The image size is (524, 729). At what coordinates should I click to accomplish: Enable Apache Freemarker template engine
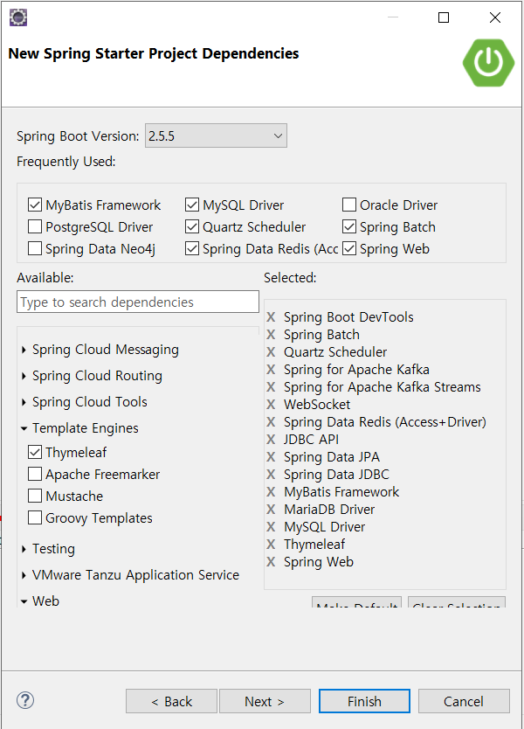(x=34, y=475)
